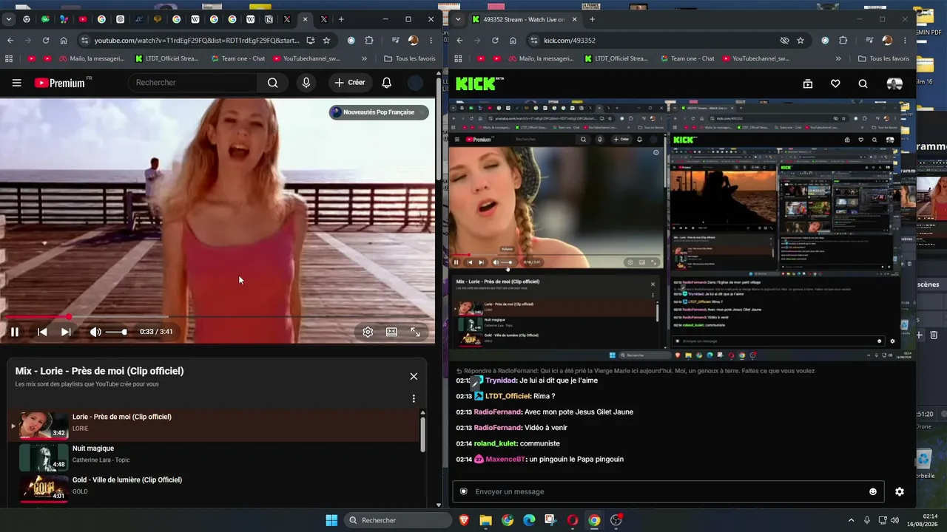Toggle YouTube miniplayer mode icon
This screenshot has height=532, width=947.
(391, 332)
